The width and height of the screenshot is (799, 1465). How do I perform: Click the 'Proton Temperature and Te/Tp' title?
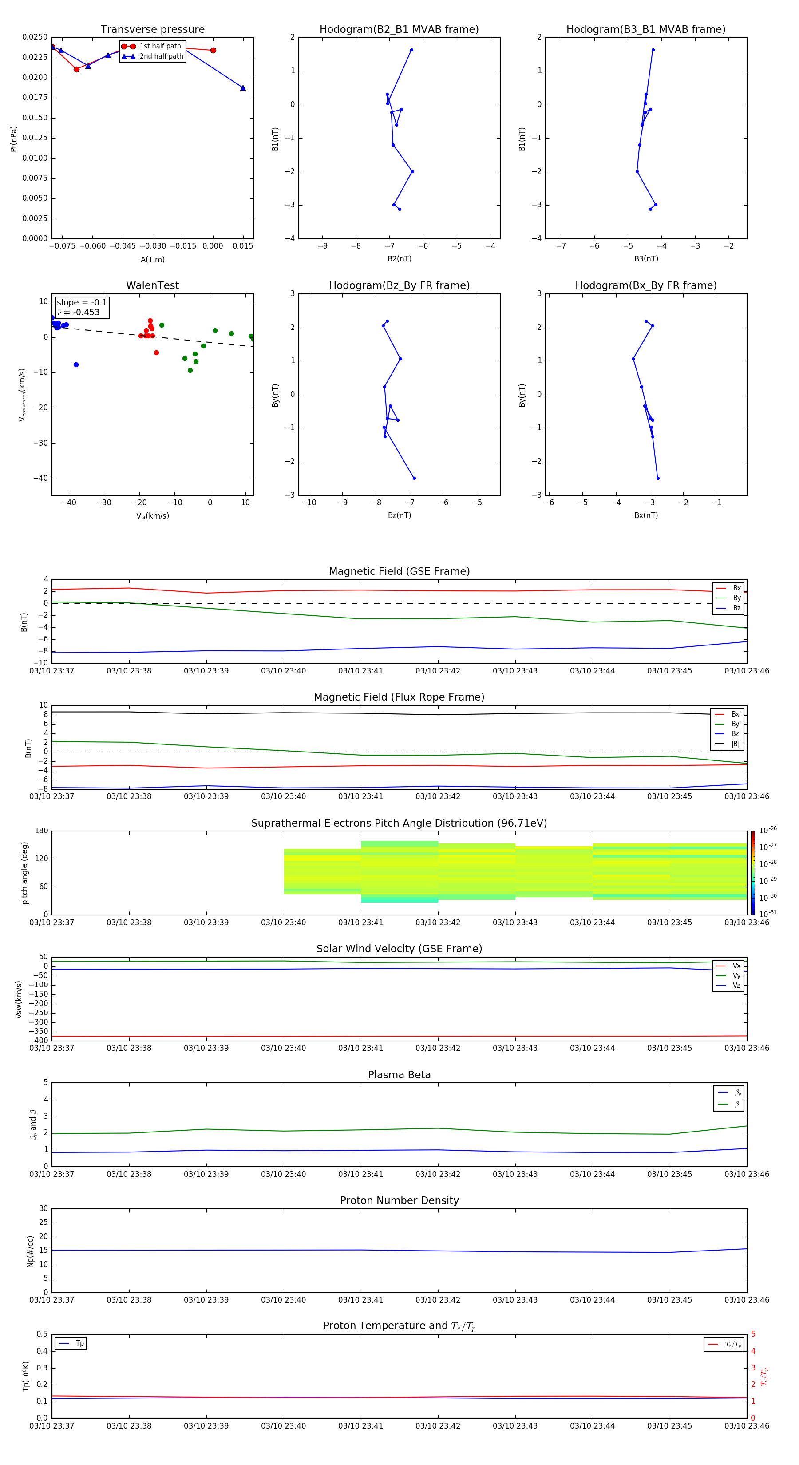[399, 1326]
